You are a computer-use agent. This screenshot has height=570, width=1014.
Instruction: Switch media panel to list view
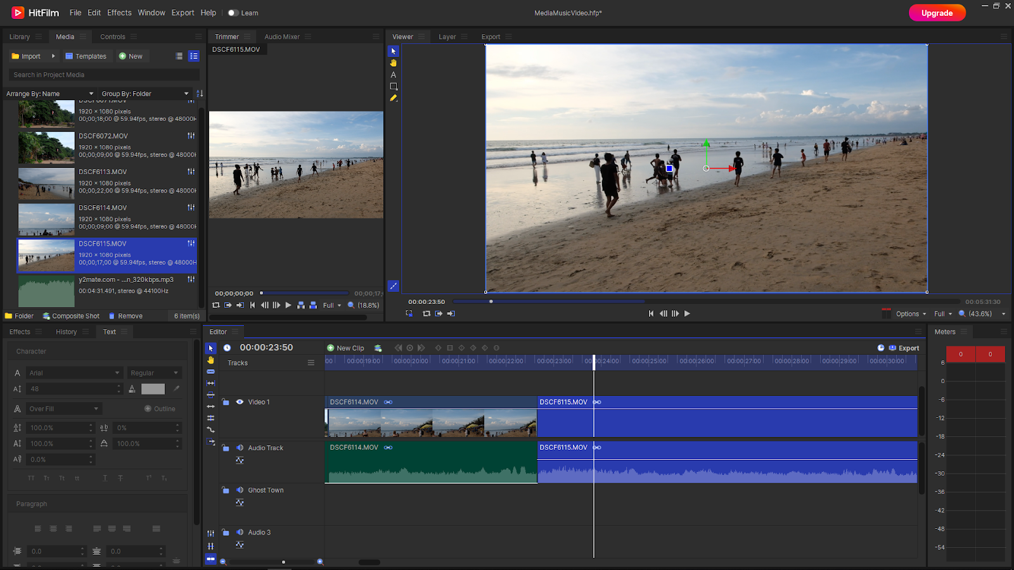tap(179, 56)
